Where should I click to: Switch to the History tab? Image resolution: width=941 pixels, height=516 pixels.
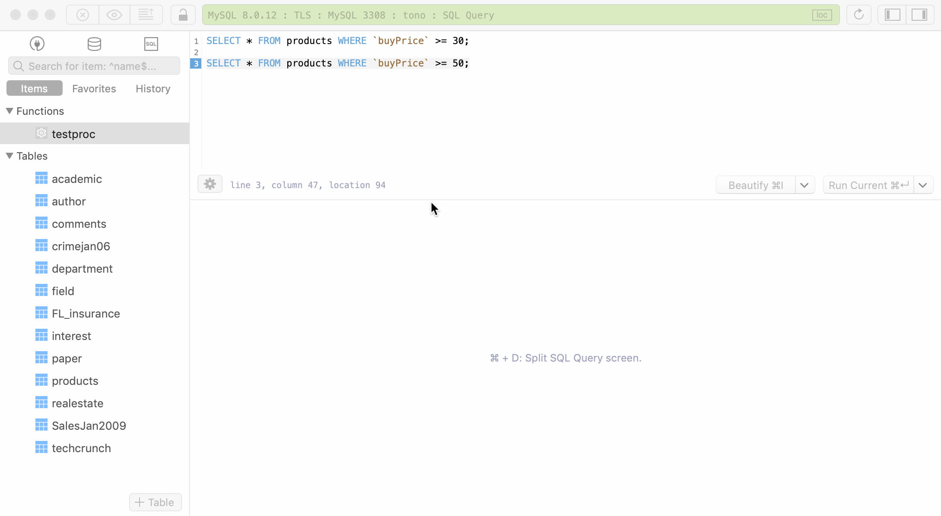click(153, 88)
